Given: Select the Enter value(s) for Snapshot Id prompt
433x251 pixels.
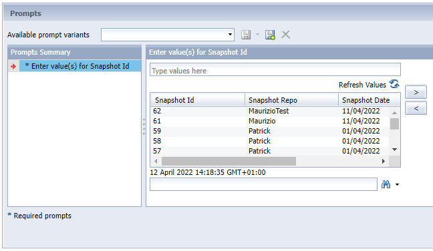Looking at the screenshot, I should [80, 66].
